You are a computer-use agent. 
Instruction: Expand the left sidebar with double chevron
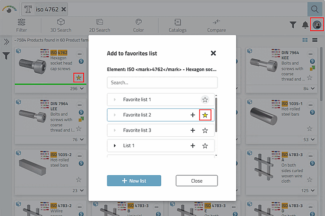click(x=6, y=42)
